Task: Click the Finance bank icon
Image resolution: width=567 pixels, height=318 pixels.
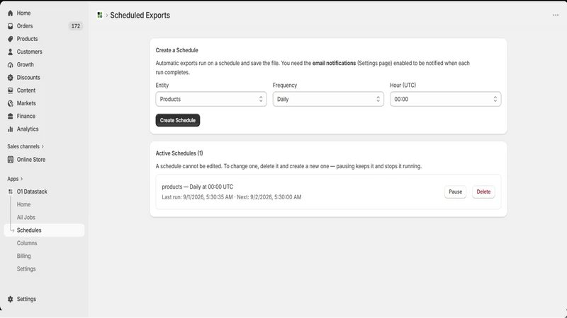Action: pyautogui.click(x=10, y=116)
